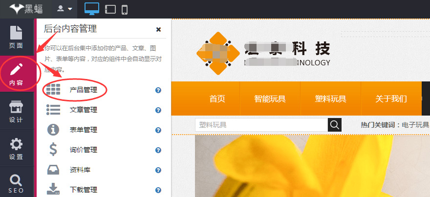Open 文章管理 article management
430x197 pixels.
tap(83, 110)
